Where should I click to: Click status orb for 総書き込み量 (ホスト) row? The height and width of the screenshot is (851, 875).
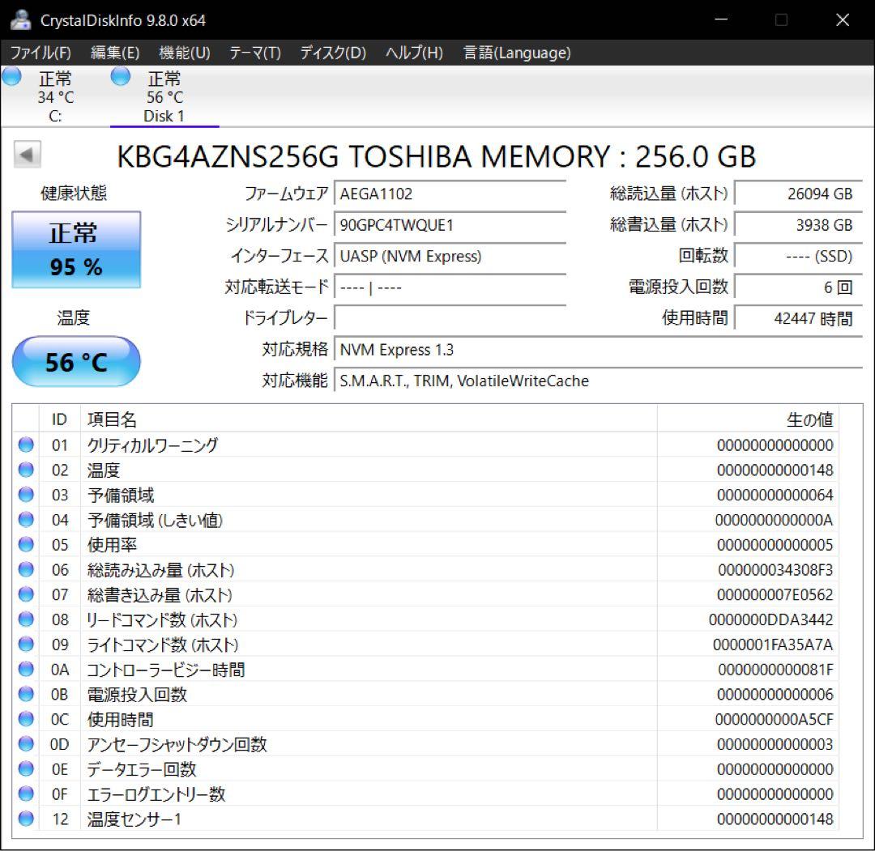(x=26, y=594)
